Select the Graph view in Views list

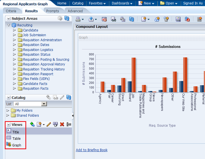pyautogui.click(x=16, y=145)
